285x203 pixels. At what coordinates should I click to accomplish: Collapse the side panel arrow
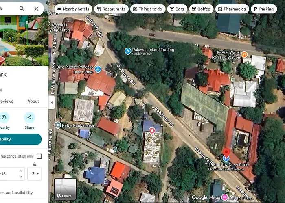tap(52, 102)
